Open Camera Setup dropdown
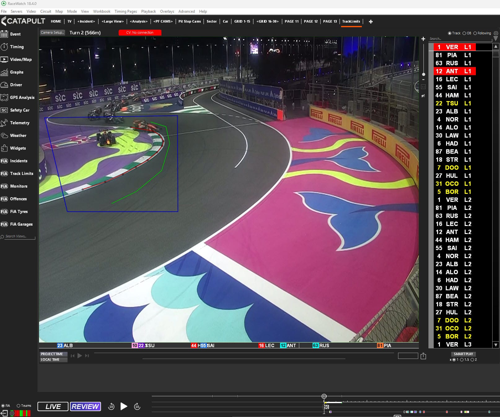The height and width of the screenshot is (417, 500). click(x=52, y=32)
